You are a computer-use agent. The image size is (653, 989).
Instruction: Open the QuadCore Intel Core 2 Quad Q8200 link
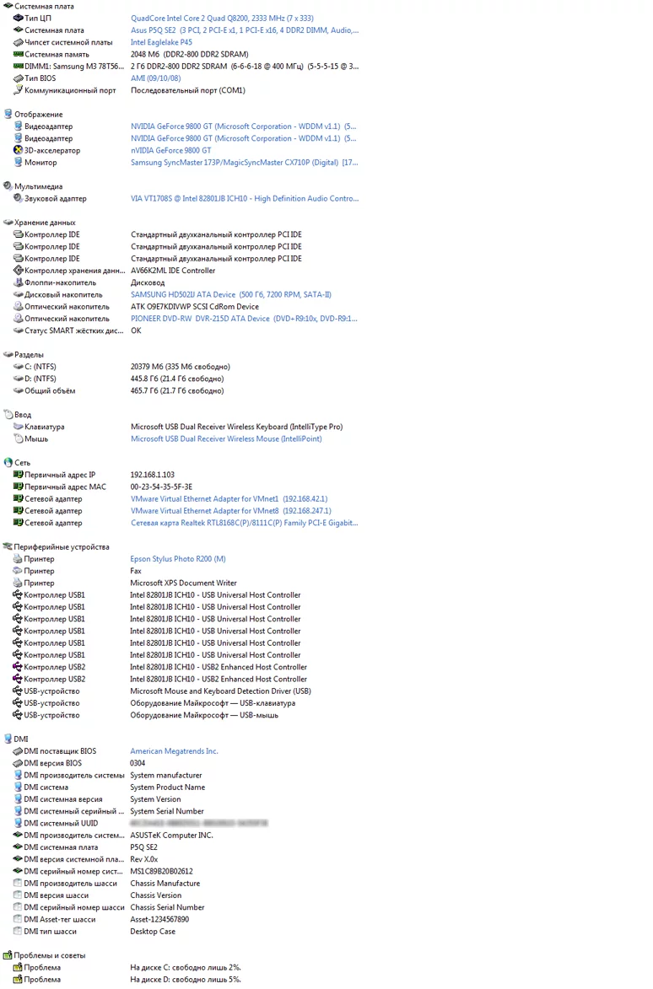click(x=222, y=19)
